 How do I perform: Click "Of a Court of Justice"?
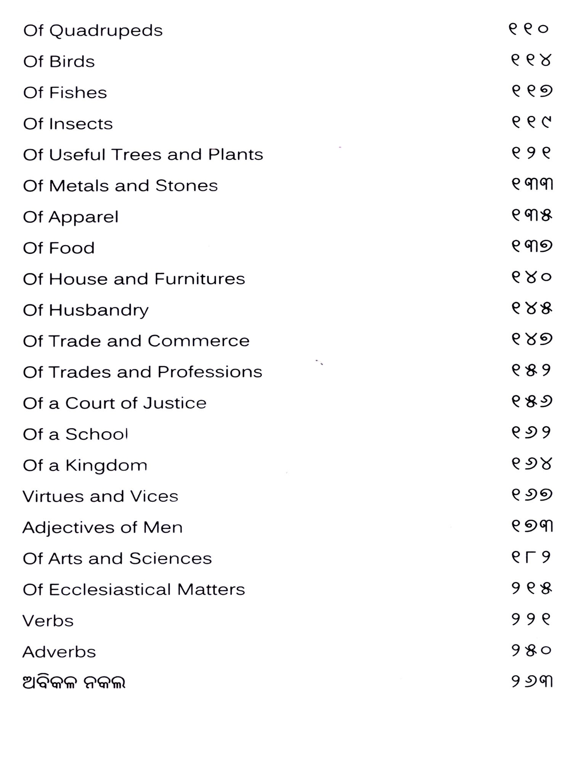pyautogui.click(x=114, y=403)
